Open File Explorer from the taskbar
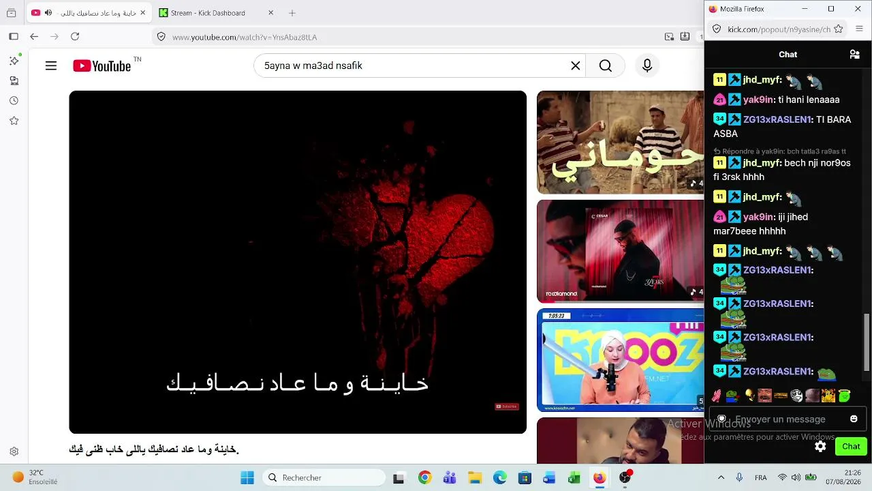The width and height of the screenshot is (872, 491). coord(475,477)
